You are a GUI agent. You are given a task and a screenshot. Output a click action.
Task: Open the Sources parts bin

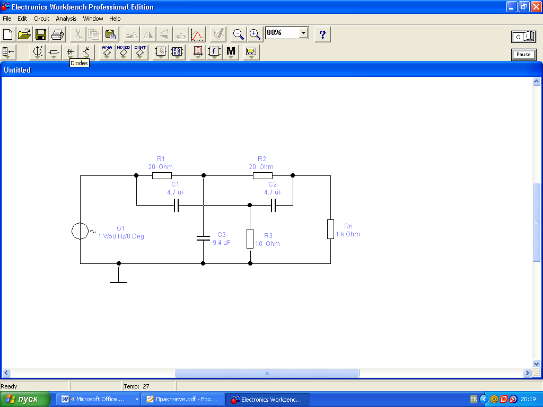pyautogui.click(x=38, y=52)
